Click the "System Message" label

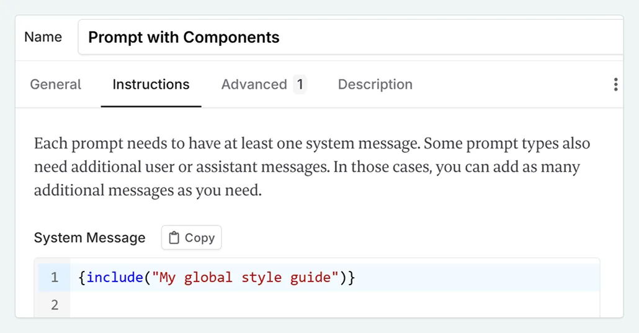pyautogui.click(x=89, y=238)
